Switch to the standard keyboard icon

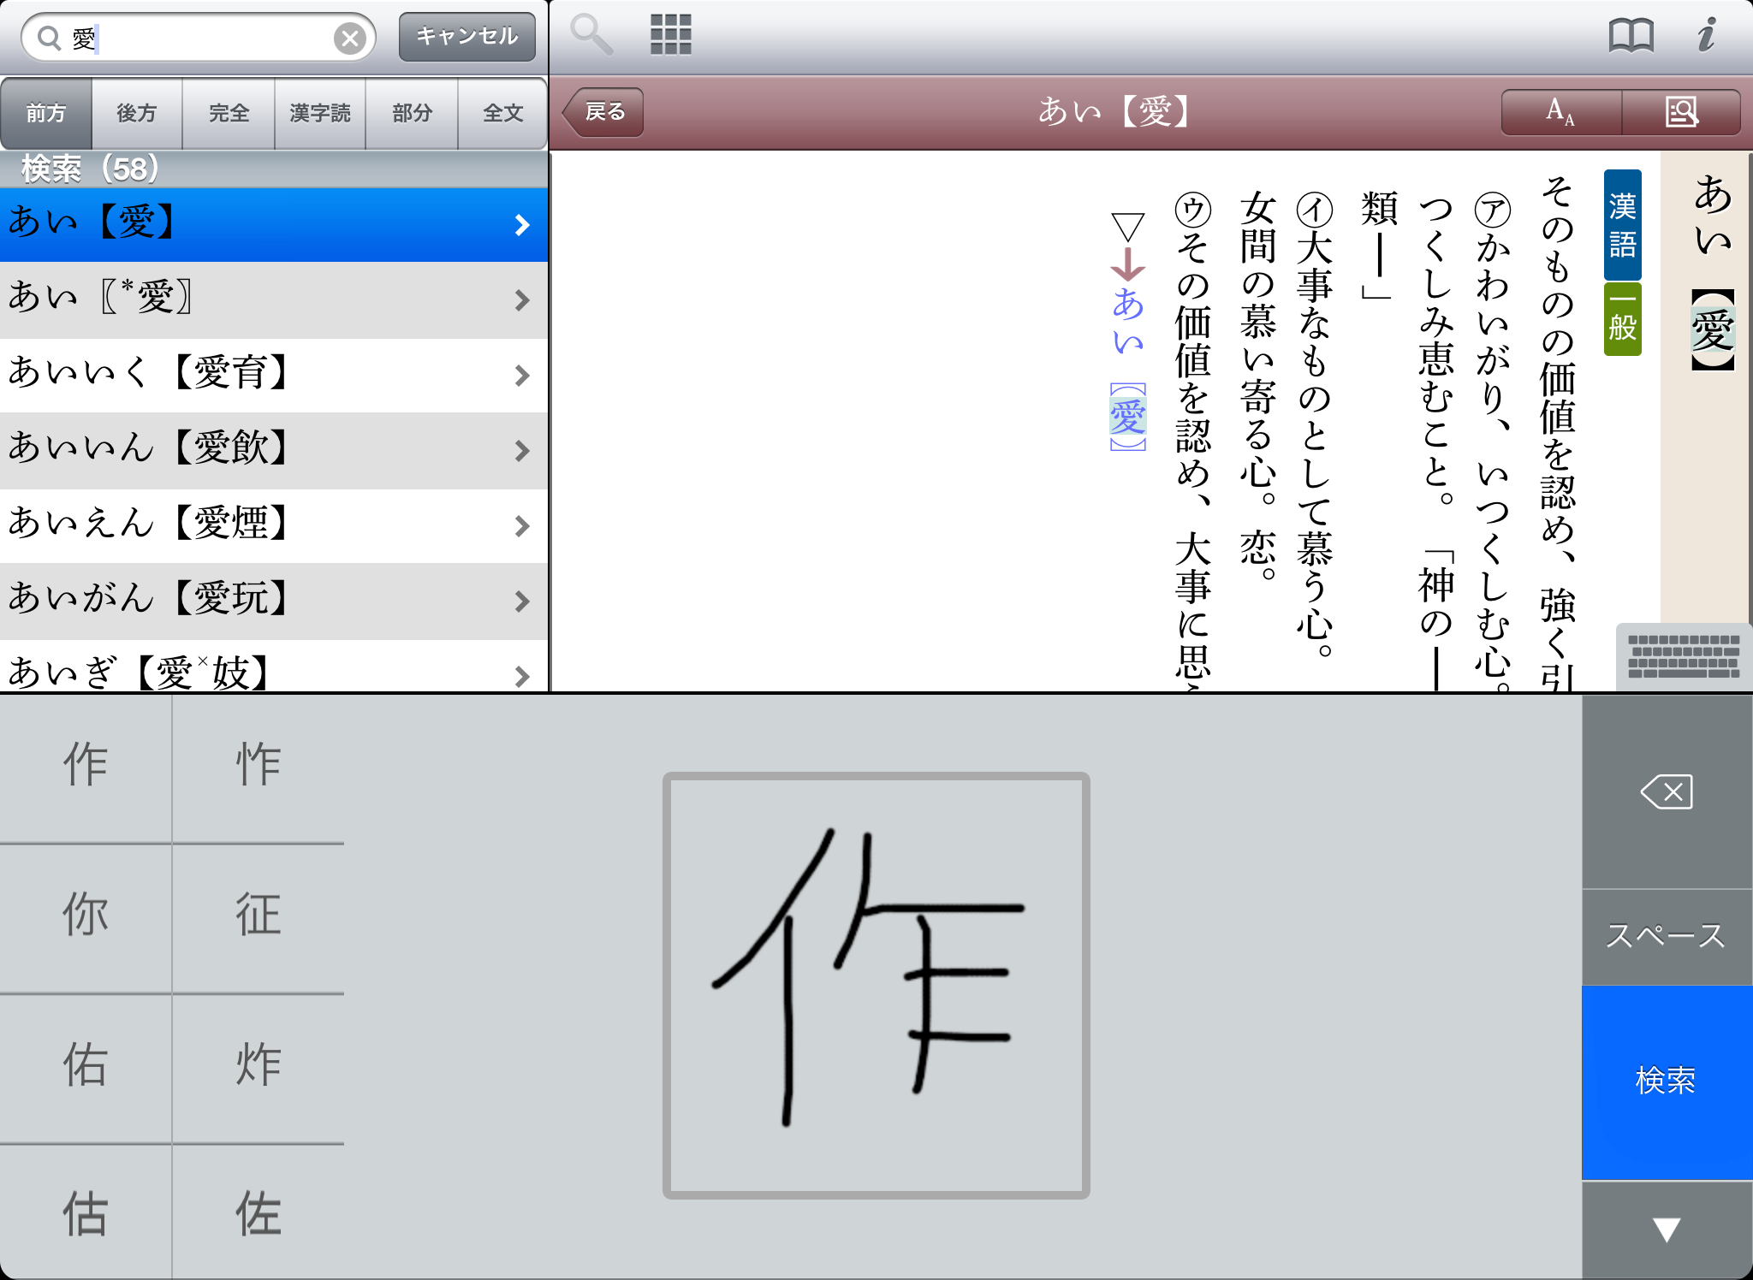pyautogui.click(x=1683, y=656)
